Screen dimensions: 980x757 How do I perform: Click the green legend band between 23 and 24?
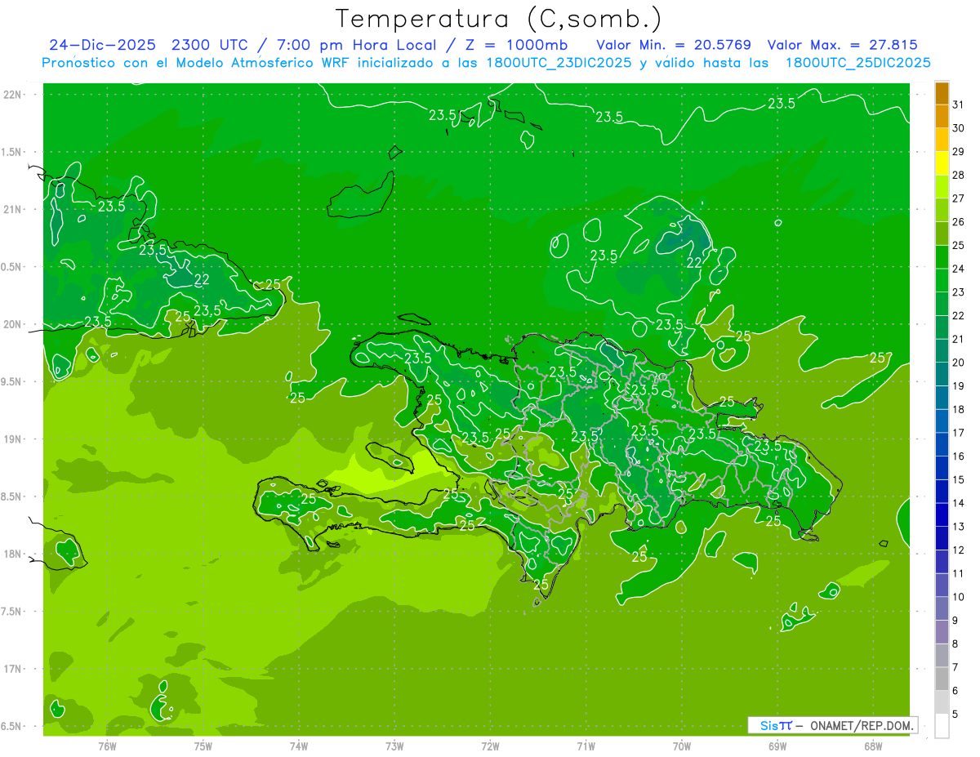[942, 280]
